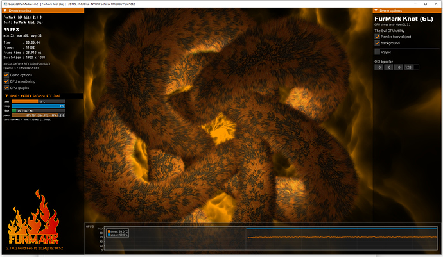Click the OSI bgcolor label
Viewport: 443px width, 257px height.
tap(384, 62)
